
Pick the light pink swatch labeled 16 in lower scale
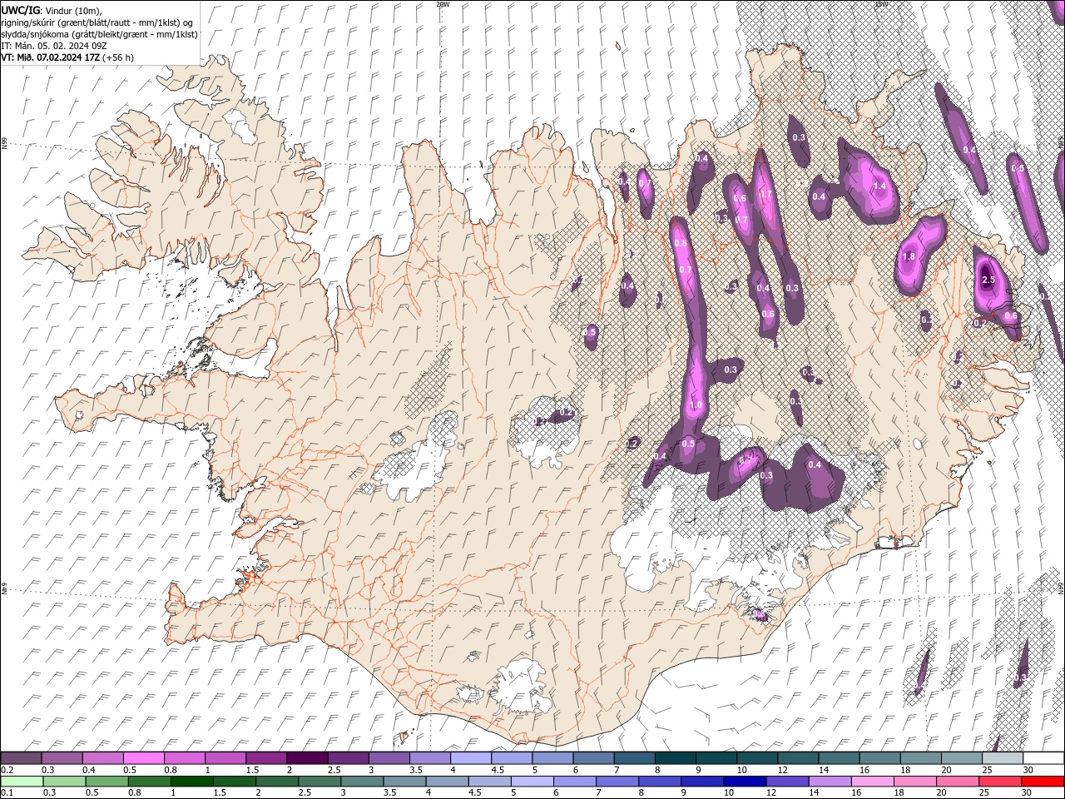[x=872, y=781]
